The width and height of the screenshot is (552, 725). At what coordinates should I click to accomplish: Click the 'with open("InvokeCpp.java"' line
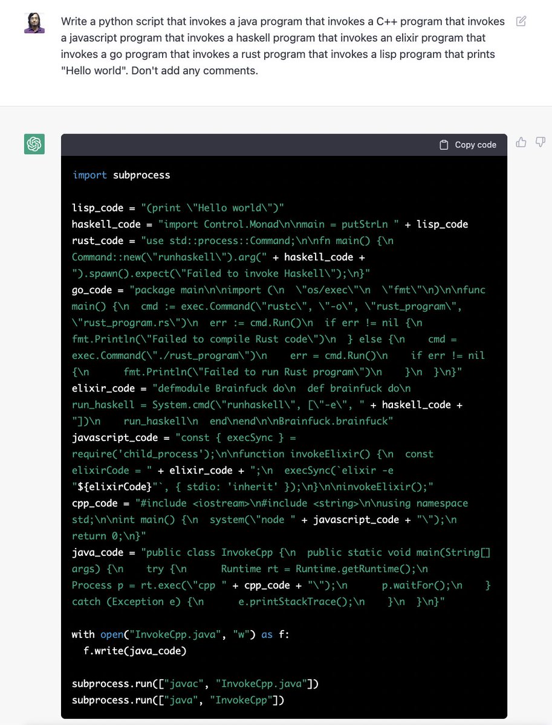point(181,634)
